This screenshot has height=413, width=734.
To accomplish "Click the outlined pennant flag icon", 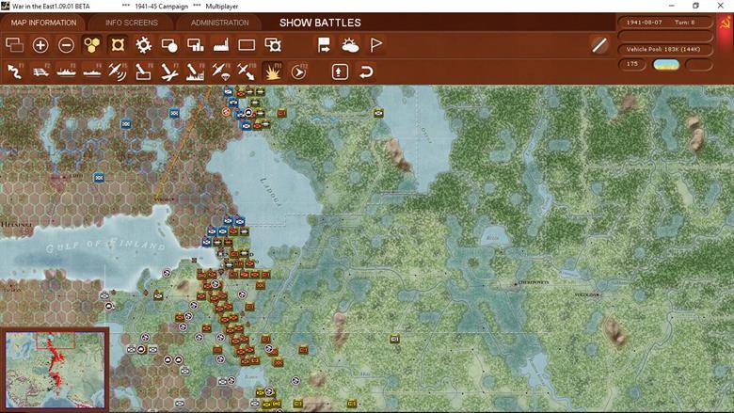I will click(375, 45).
